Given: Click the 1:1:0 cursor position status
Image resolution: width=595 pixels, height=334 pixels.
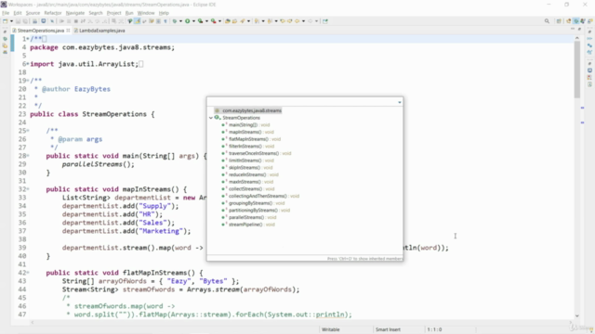Looking at the screenshot, I should tap(434, 329).
